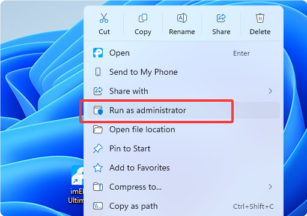The image size is (307, 216).
Task: Click the Ctrl+Shift+C shortcut hint
Action: tap(254, 206)
